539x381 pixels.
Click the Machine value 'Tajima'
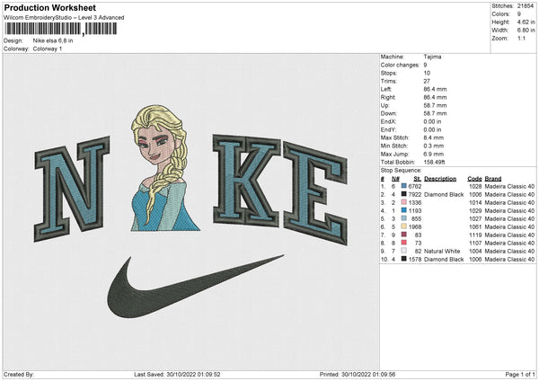tap(432, 57)
